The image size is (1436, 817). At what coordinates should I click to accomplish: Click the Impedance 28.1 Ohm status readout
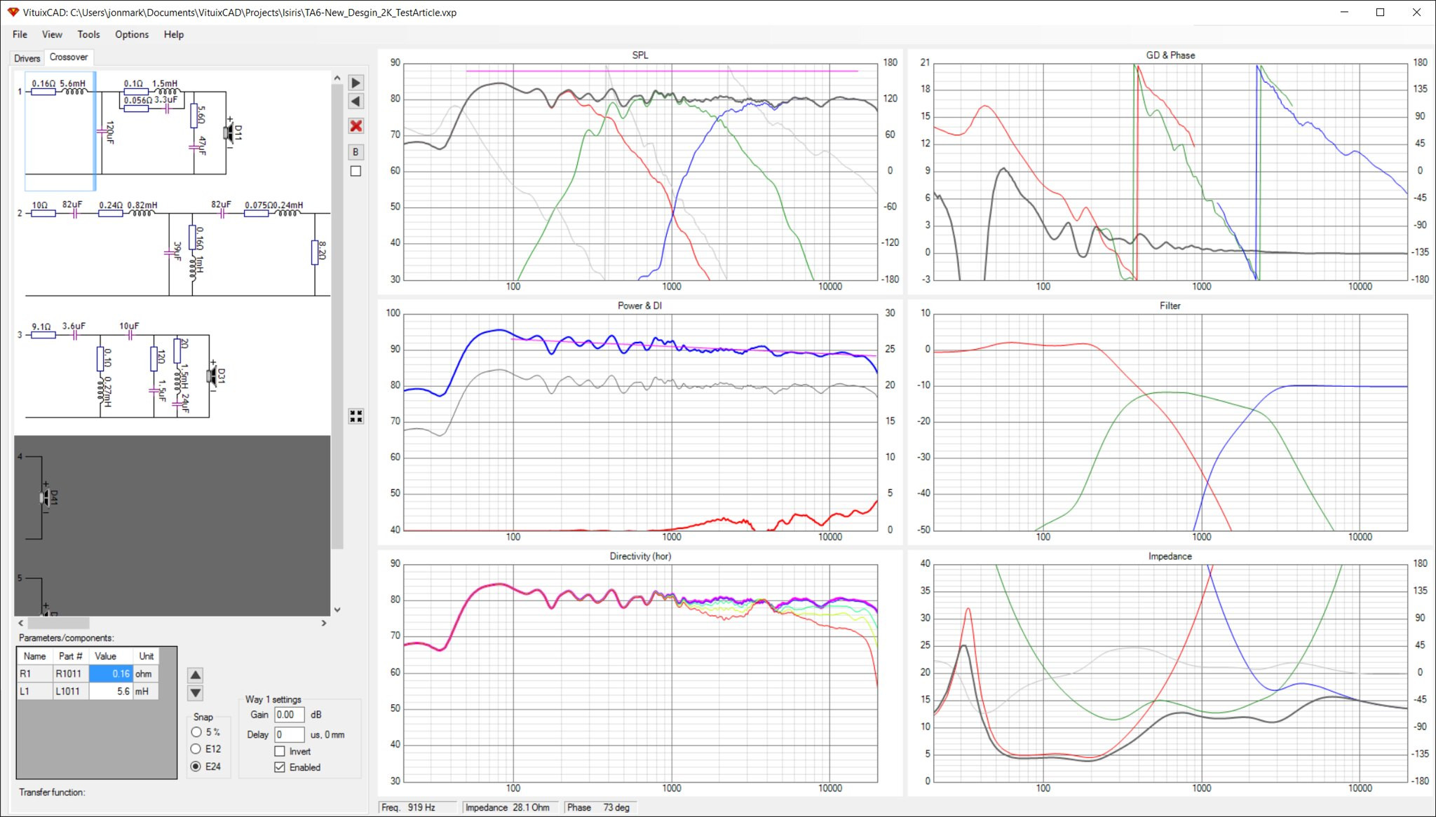click(x=510, y=808)
